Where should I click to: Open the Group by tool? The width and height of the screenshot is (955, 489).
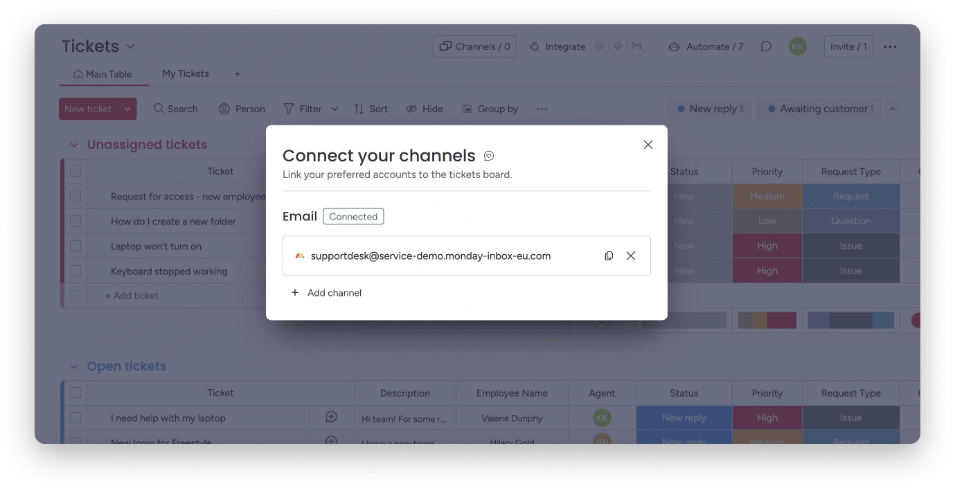490,109
